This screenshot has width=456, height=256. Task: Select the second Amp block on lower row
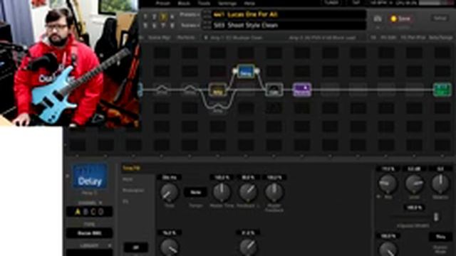217,109
